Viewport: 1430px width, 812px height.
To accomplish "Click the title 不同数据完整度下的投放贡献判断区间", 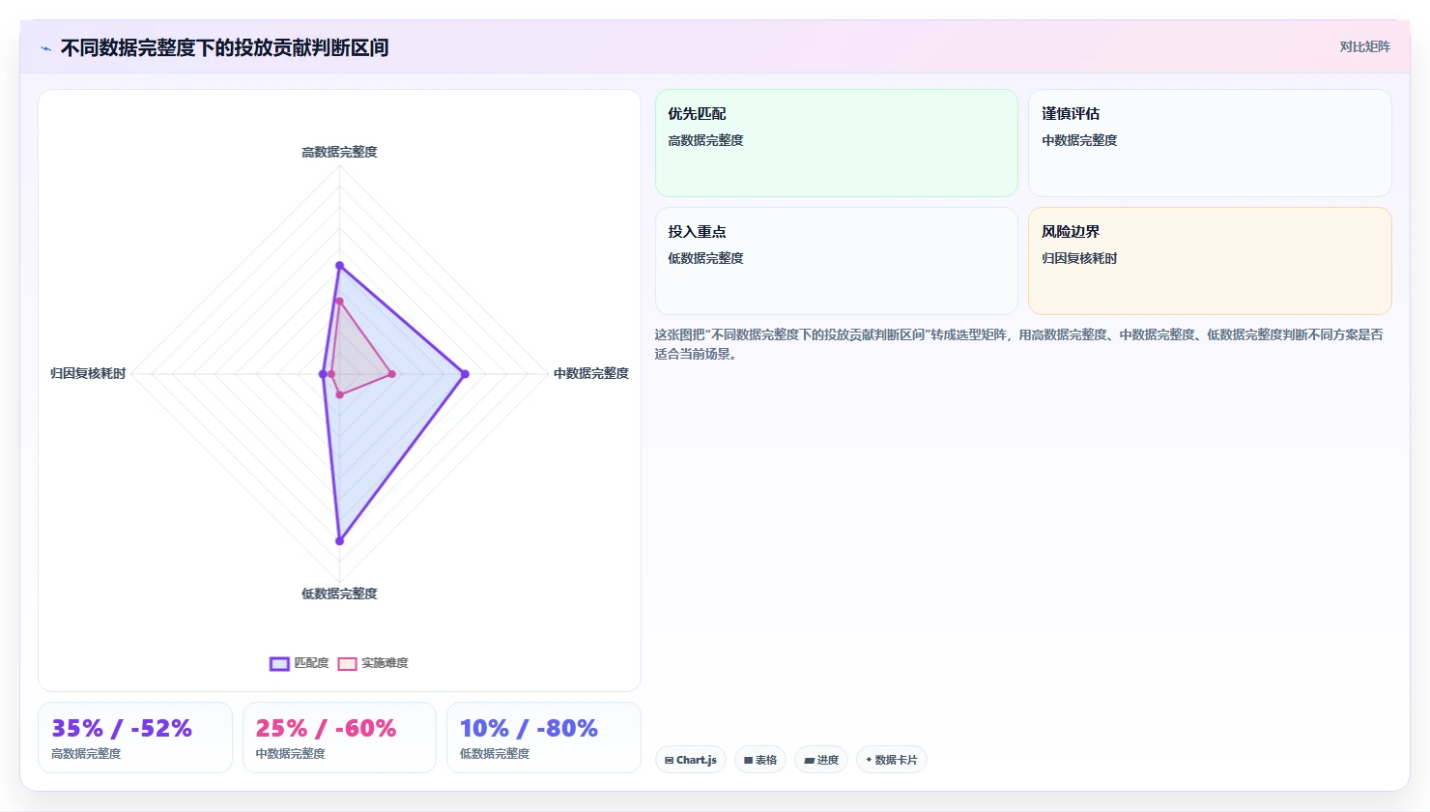I will click(x=224, y=47).
